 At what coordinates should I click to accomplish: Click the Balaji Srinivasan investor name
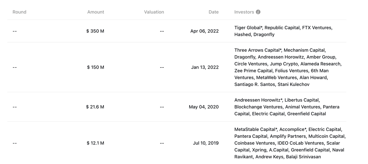[x=302, y=157]
